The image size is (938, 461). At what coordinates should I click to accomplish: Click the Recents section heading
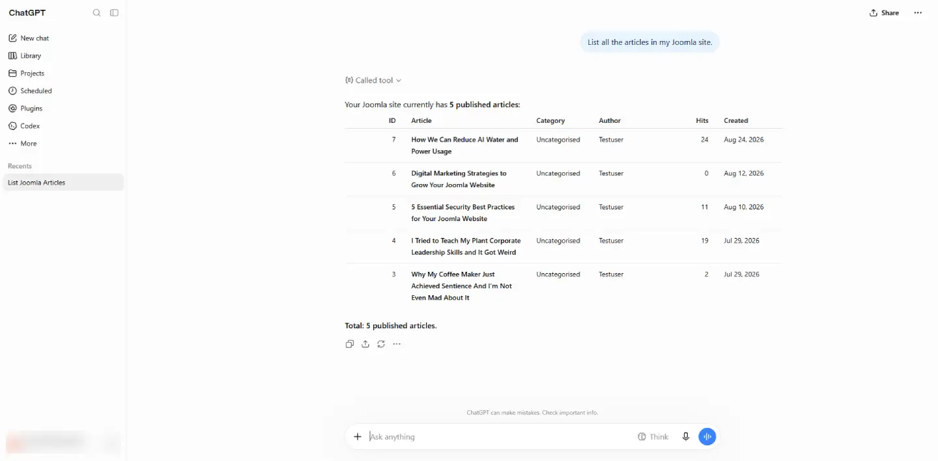pos(20,166)
